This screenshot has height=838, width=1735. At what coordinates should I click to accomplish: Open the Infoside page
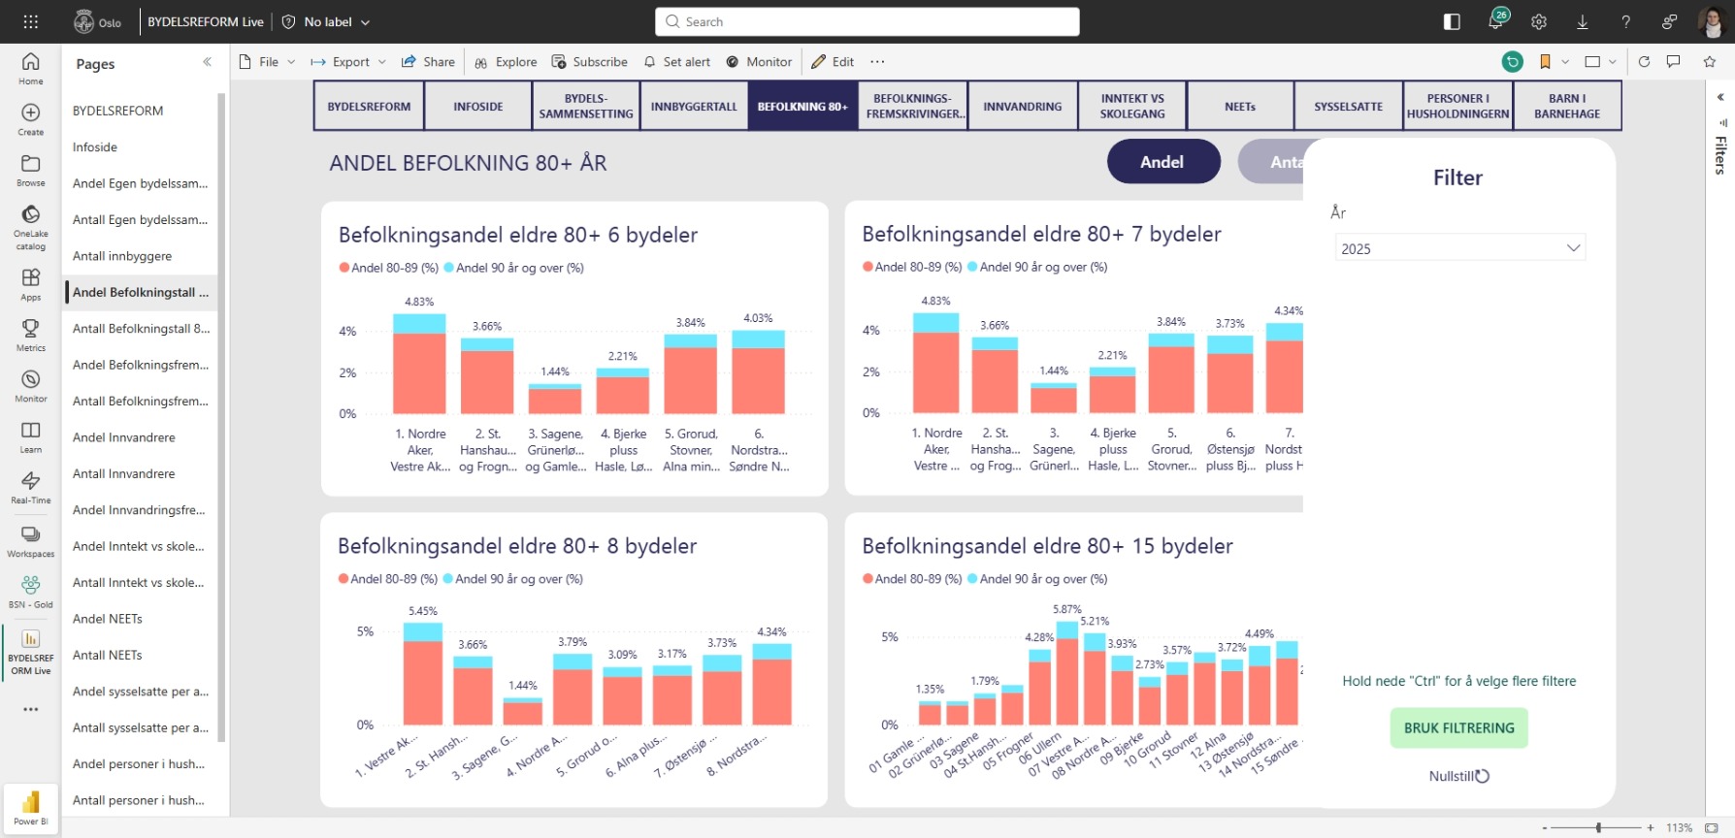(x=142, y=146)
